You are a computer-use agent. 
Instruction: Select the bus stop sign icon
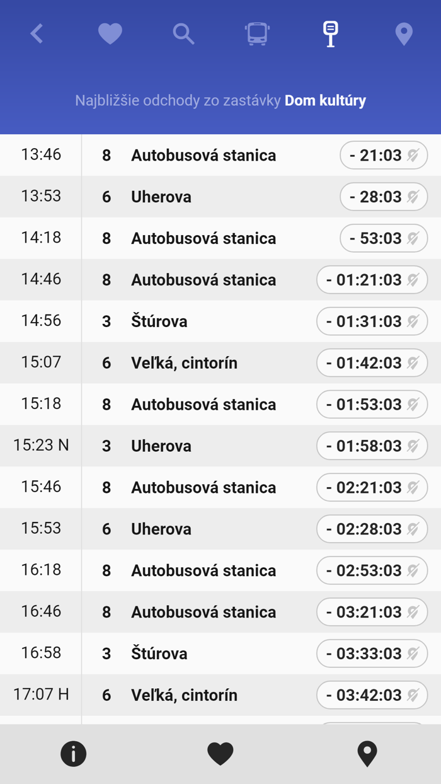coord(330,33)
